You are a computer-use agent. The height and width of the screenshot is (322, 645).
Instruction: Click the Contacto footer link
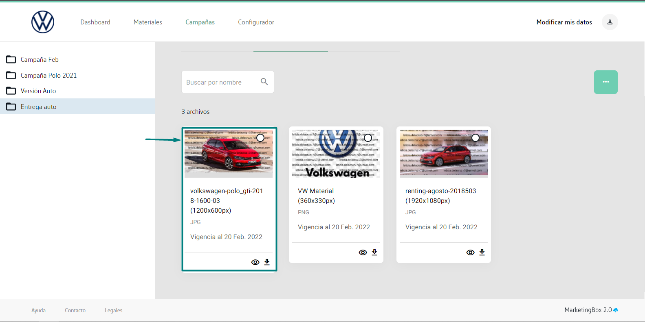tap(75, 310)
